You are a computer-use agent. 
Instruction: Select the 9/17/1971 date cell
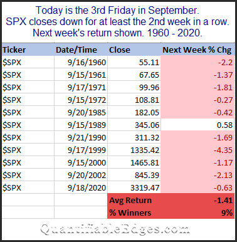(x=81, y=87)
